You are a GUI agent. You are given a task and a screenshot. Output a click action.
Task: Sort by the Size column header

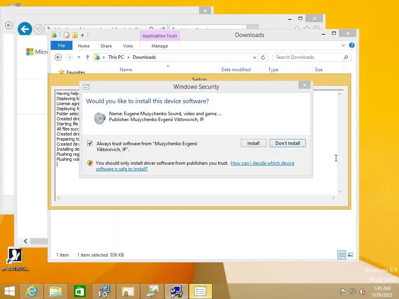coord(319,69)
